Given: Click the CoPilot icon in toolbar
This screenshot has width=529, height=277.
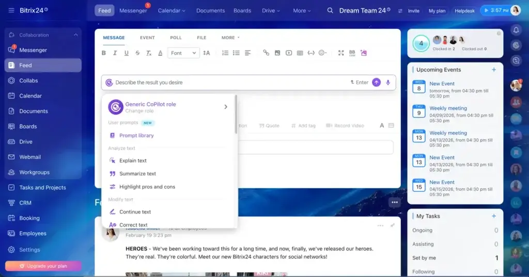Looking at the screenshot, I should [x=363, y=53].
